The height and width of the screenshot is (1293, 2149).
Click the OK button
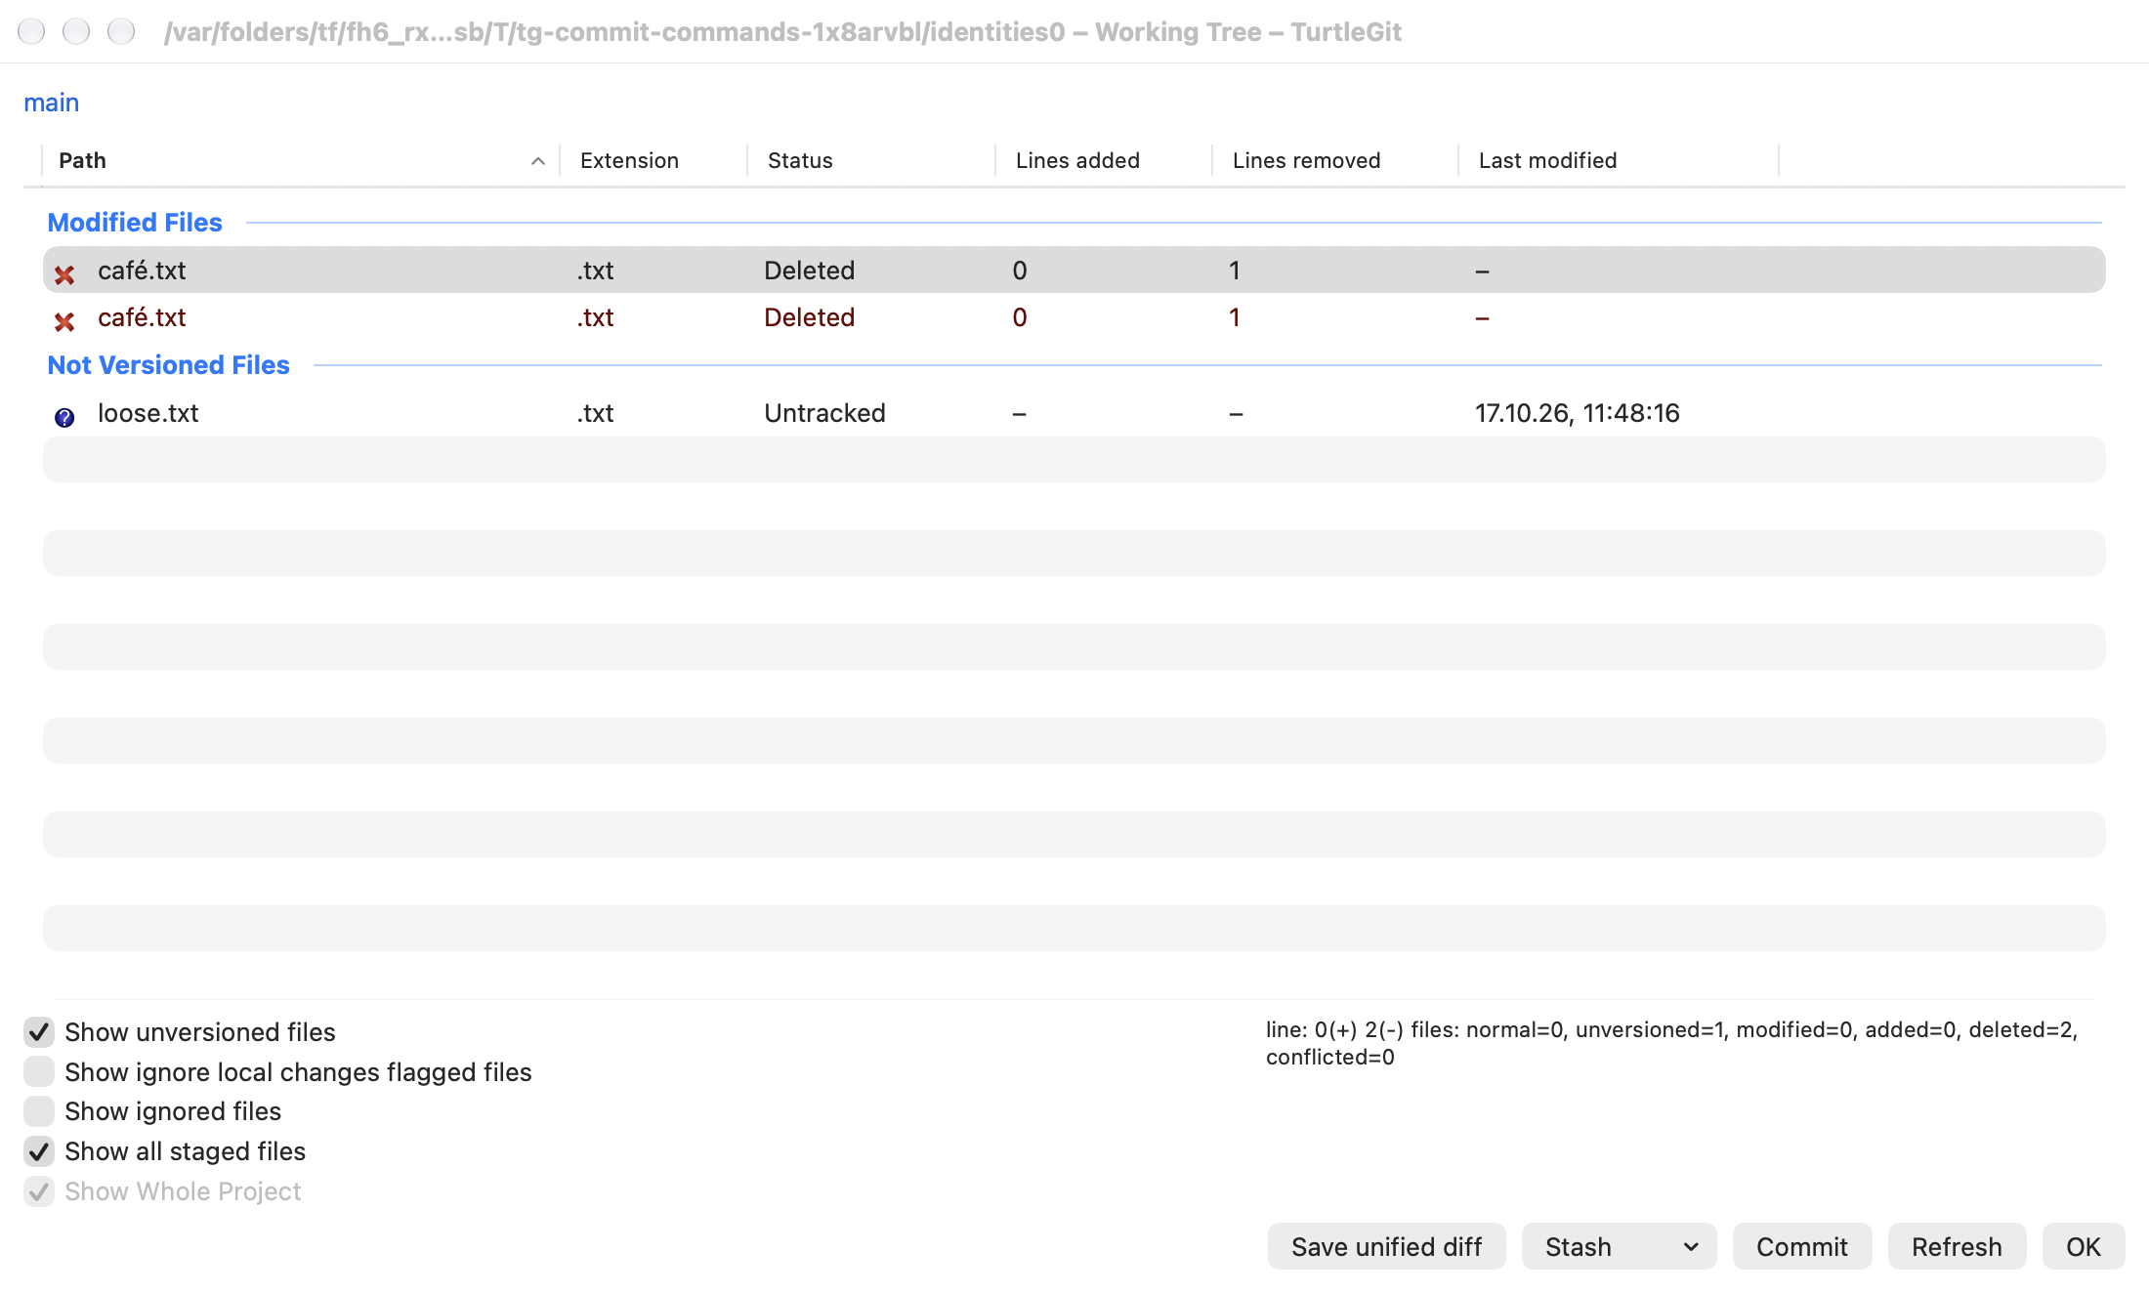click(2083, 1246)
